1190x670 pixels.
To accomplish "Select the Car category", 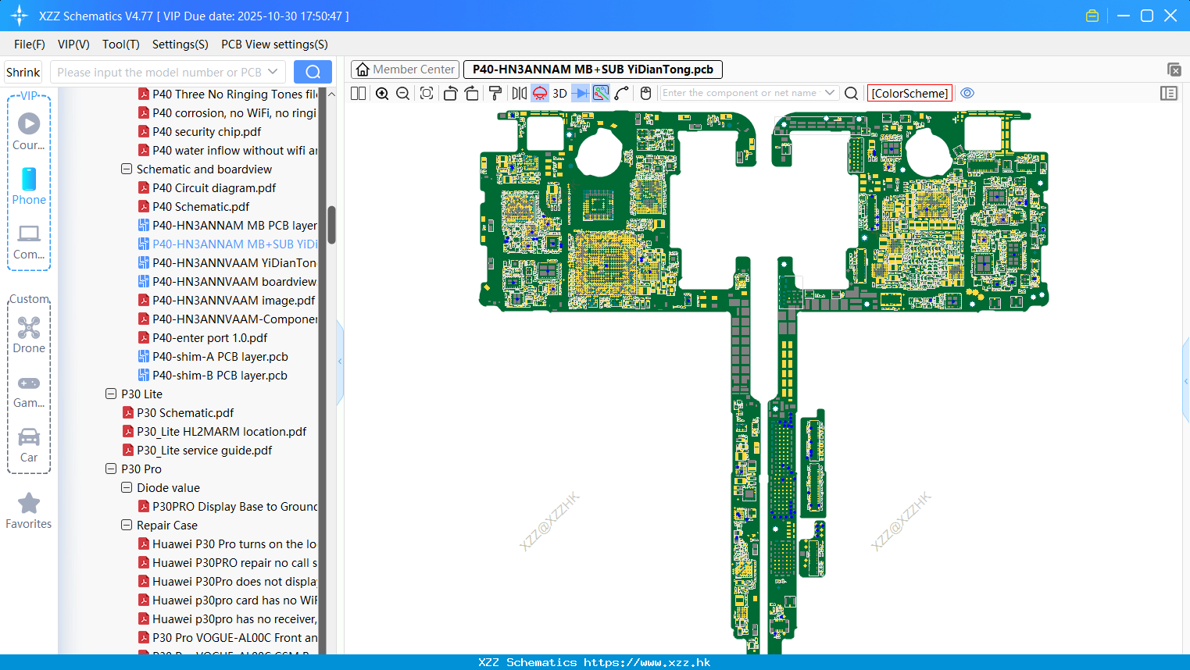I will point(29,444).
